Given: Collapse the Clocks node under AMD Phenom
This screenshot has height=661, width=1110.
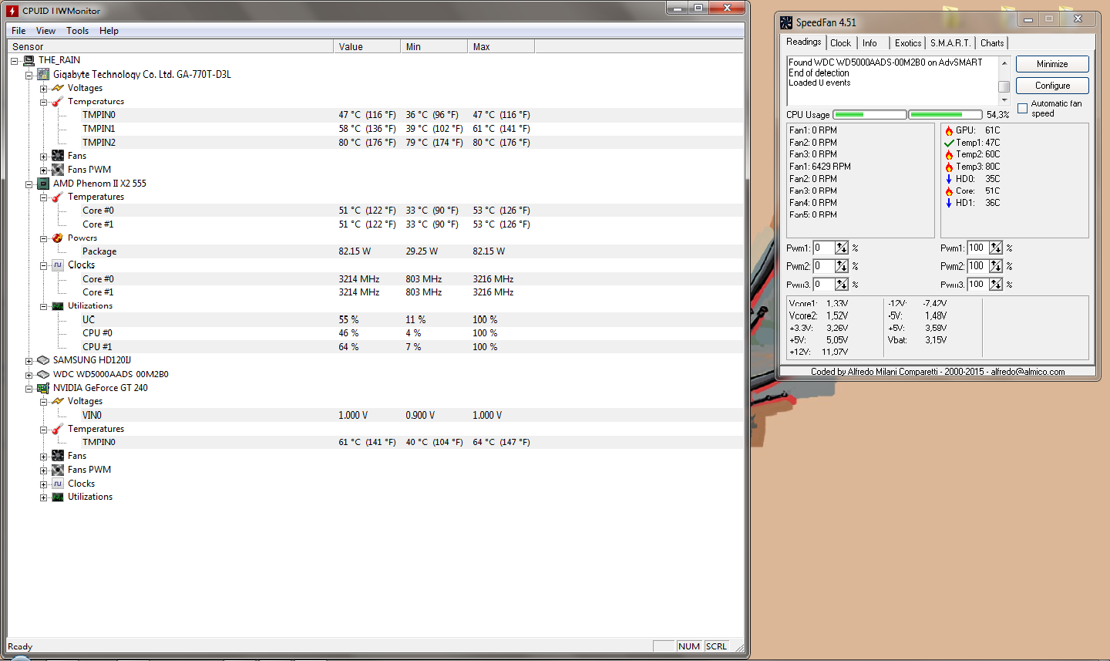Looking at the screenshot, I should coord(43,266).
